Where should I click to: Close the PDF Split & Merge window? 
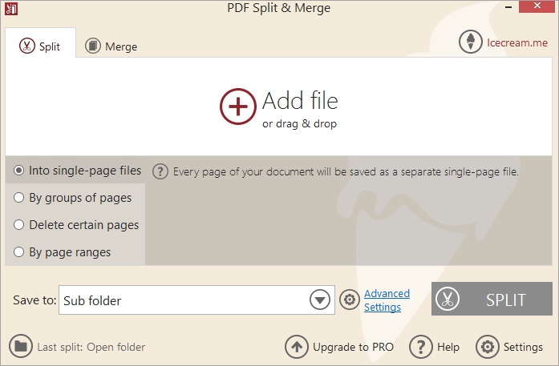[x=537, y=6]
